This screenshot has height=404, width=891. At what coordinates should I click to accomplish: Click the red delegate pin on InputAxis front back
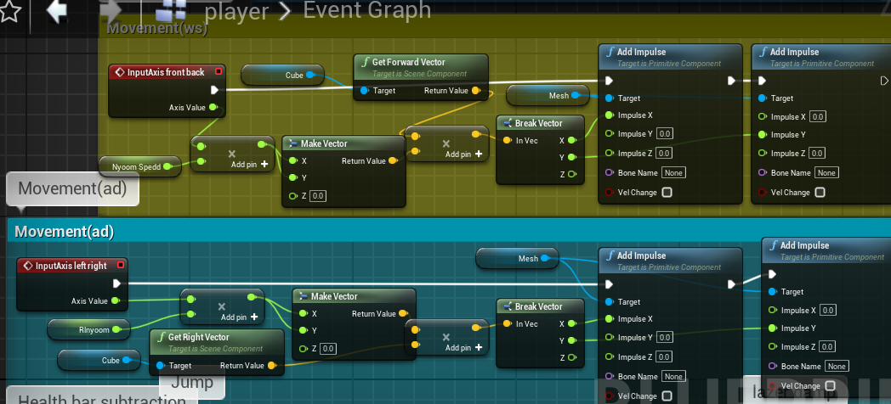point(218,72)
